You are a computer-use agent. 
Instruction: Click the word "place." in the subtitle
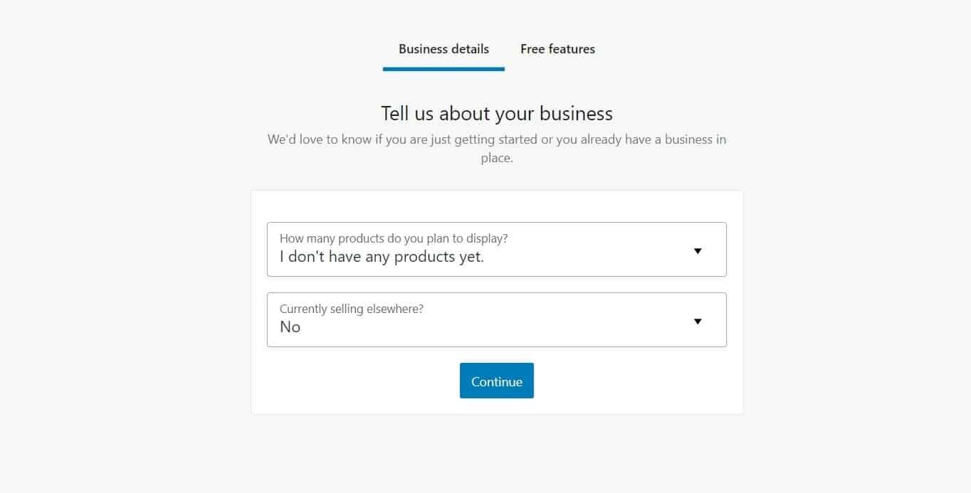coord(496,158)
